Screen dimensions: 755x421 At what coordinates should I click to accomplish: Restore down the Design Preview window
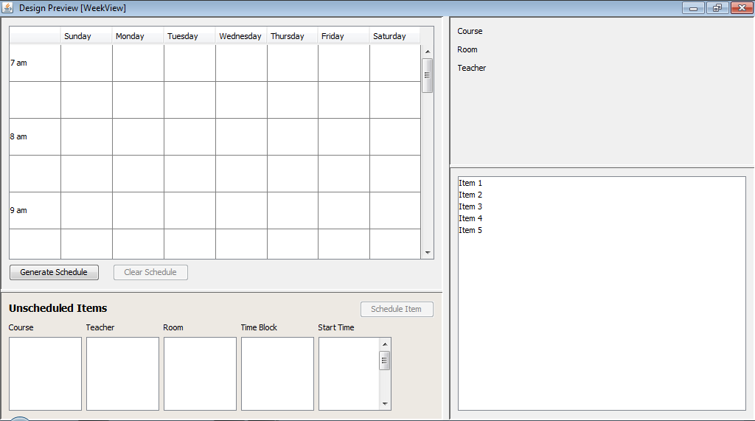(x=717, y=8)
